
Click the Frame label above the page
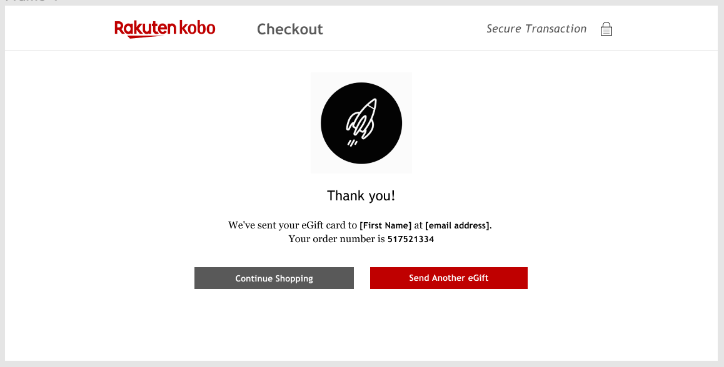click(31, 2)
